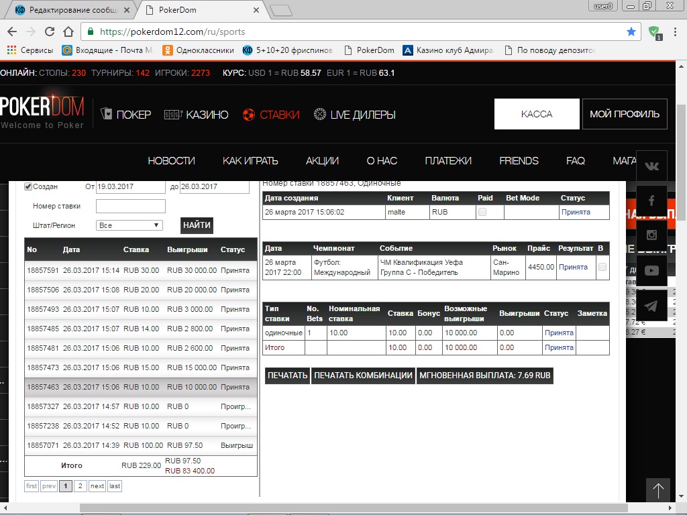The height and width of the screenshot is (515, 687).
Task: Click МГНОВЕННАЯ ВЫПЛАТА: 7.69 RUB button
Action: (484, 376)
